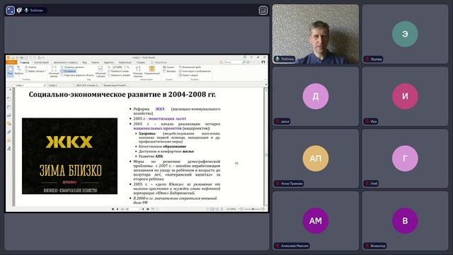Go to first page in status bar
453x255 pixels.
[113, 209]
